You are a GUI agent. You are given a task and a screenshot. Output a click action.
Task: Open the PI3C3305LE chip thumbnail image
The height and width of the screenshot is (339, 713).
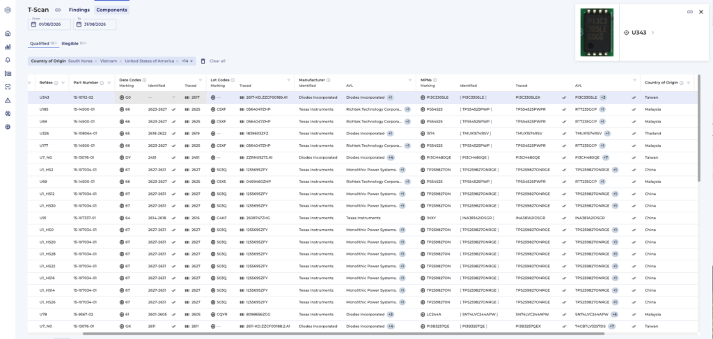[597, 32]
